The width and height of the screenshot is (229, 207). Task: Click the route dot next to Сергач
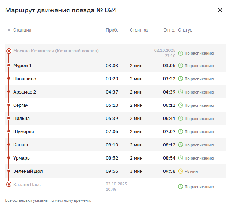(x=8, y=105)
